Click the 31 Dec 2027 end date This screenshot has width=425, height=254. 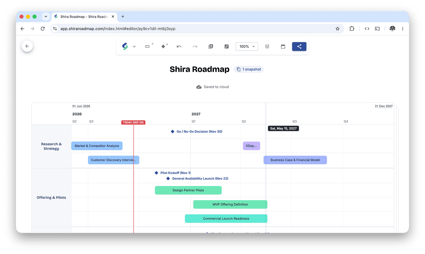384,106
